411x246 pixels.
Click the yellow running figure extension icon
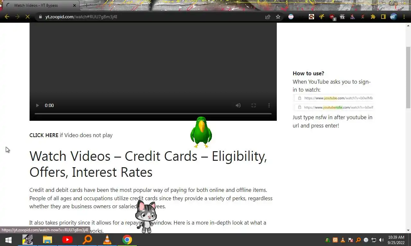322,17
